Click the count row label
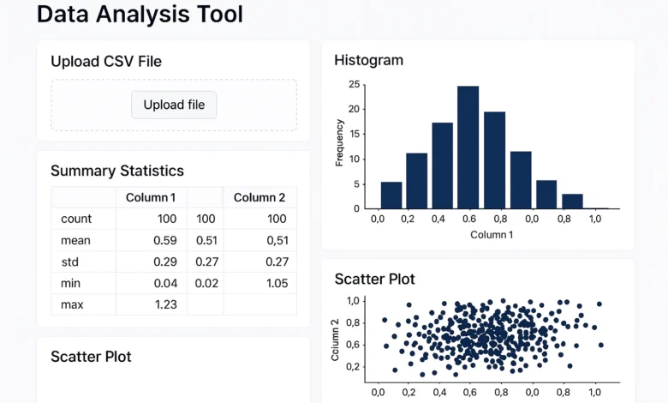Viewport: 668px width, 403px height. tap(76, 219)
